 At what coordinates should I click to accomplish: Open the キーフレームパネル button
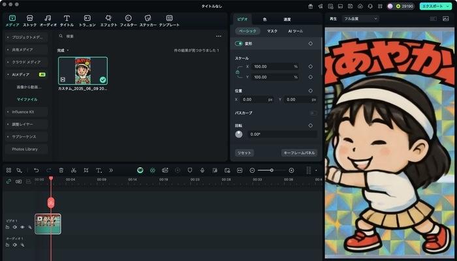(x=299, y=153)
